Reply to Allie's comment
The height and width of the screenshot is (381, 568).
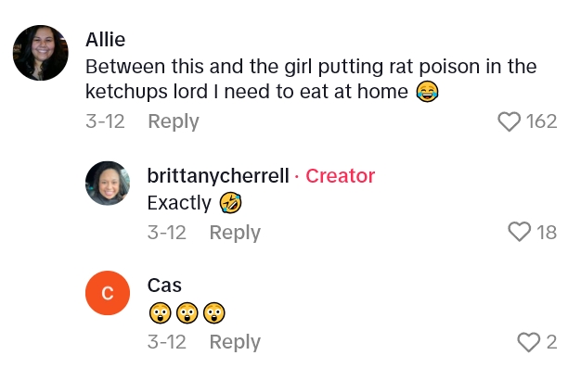click(174, 121)
